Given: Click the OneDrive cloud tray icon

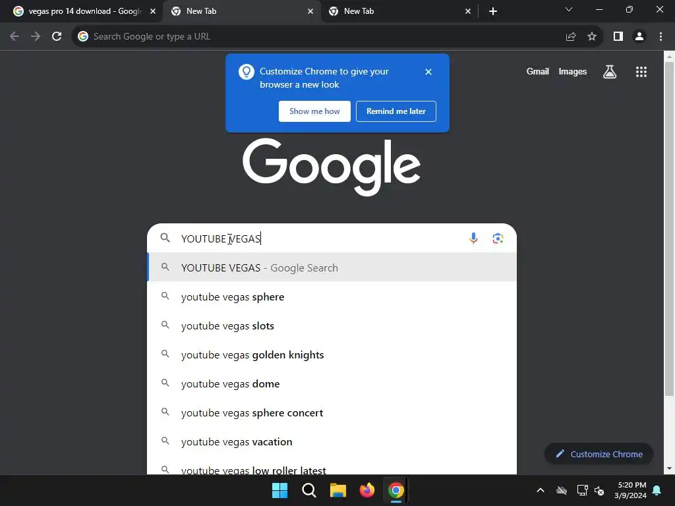Looking at the screenshot, I should click(x=562, y=490).
